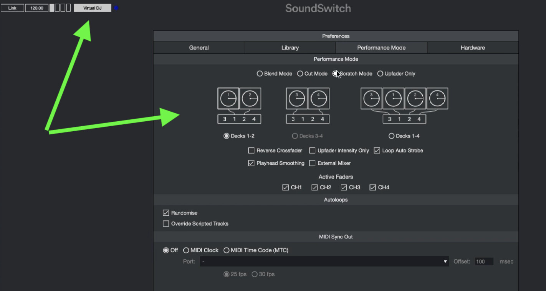The image size is (546, 291).
Task: Click the Decks 1-4 four-deck diagram
Action: (404, 106)
